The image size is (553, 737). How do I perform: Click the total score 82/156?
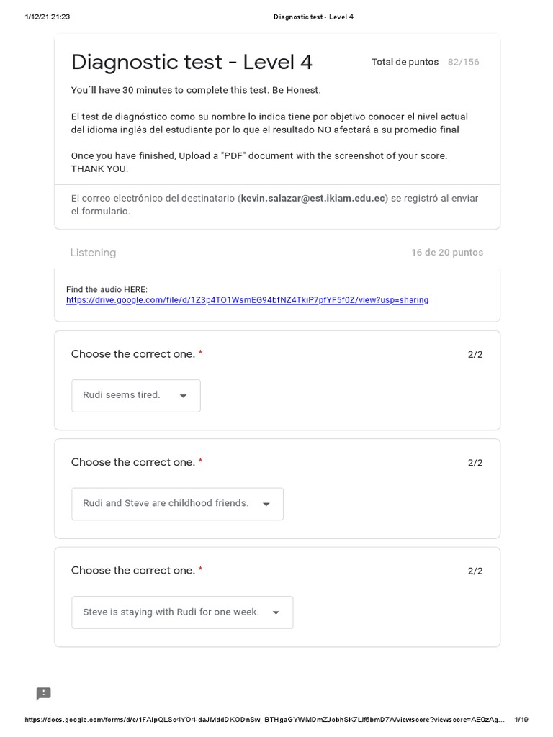pyautogui.click(x=463, y=62)
